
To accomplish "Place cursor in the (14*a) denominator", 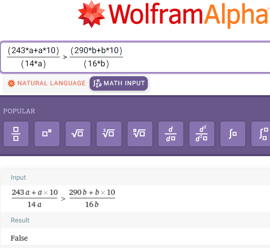I will [x=33, y=64].
